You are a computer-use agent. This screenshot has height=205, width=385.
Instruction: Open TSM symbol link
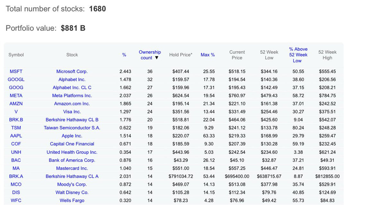pyautogui.click(x=16, y=127)
